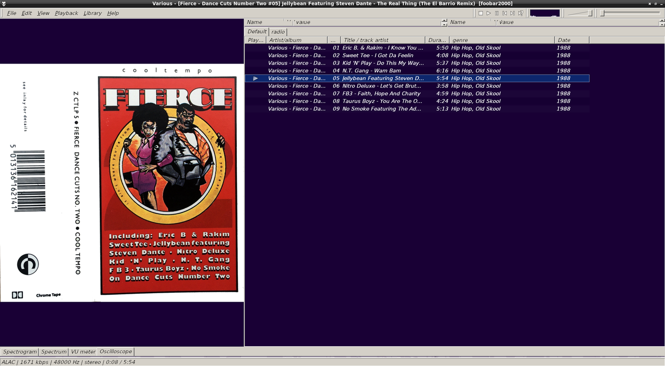Click the Play button in toolbar
665x366 pixels.
click(x=489, y=13)
